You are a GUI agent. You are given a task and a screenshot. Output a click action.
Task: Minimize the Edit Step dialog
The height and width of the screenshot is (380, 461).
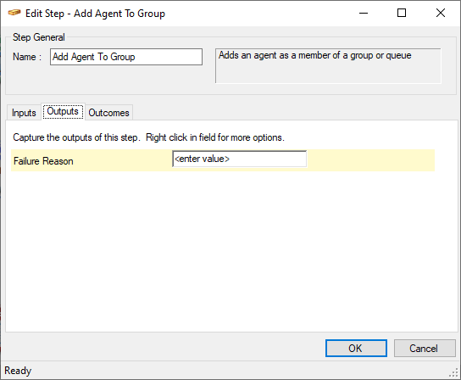click(364, 13)
